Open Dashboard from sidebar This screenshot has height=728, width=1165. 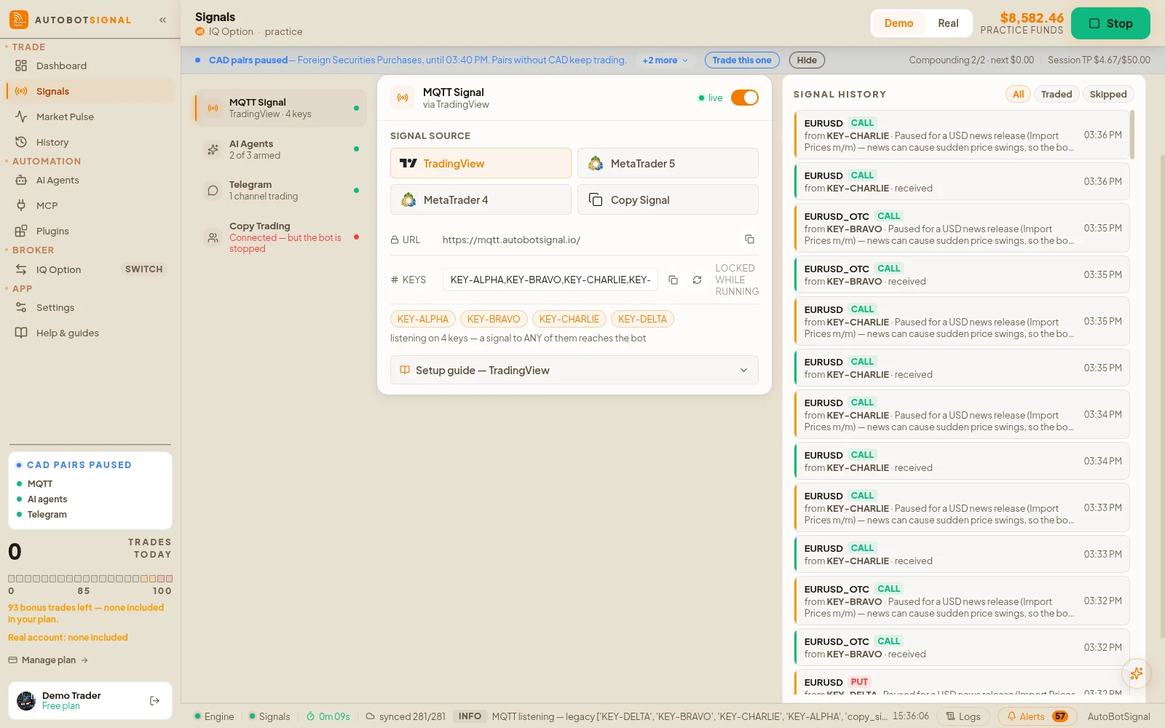(x=90, y=66)
